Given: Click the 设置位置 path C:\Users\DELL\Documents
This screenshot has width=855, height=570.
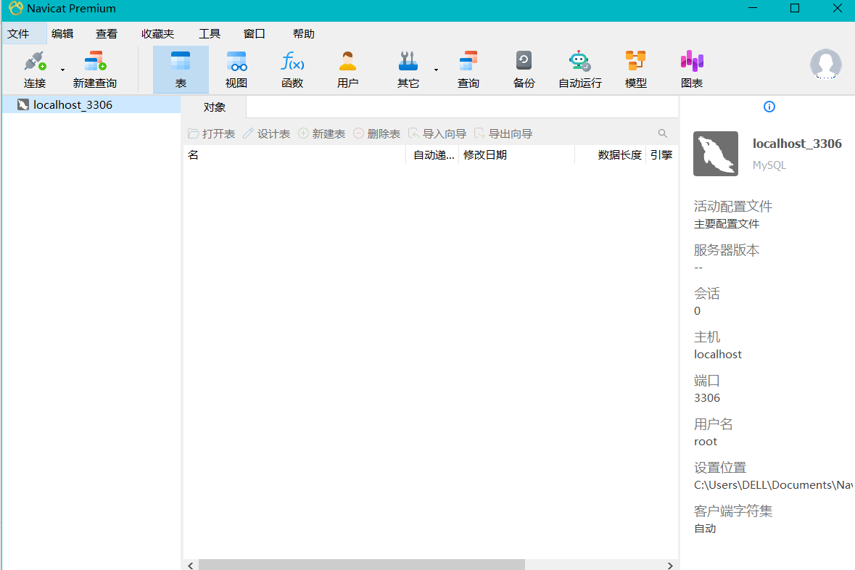Looking at the screenshot, I should pos(772,485).
